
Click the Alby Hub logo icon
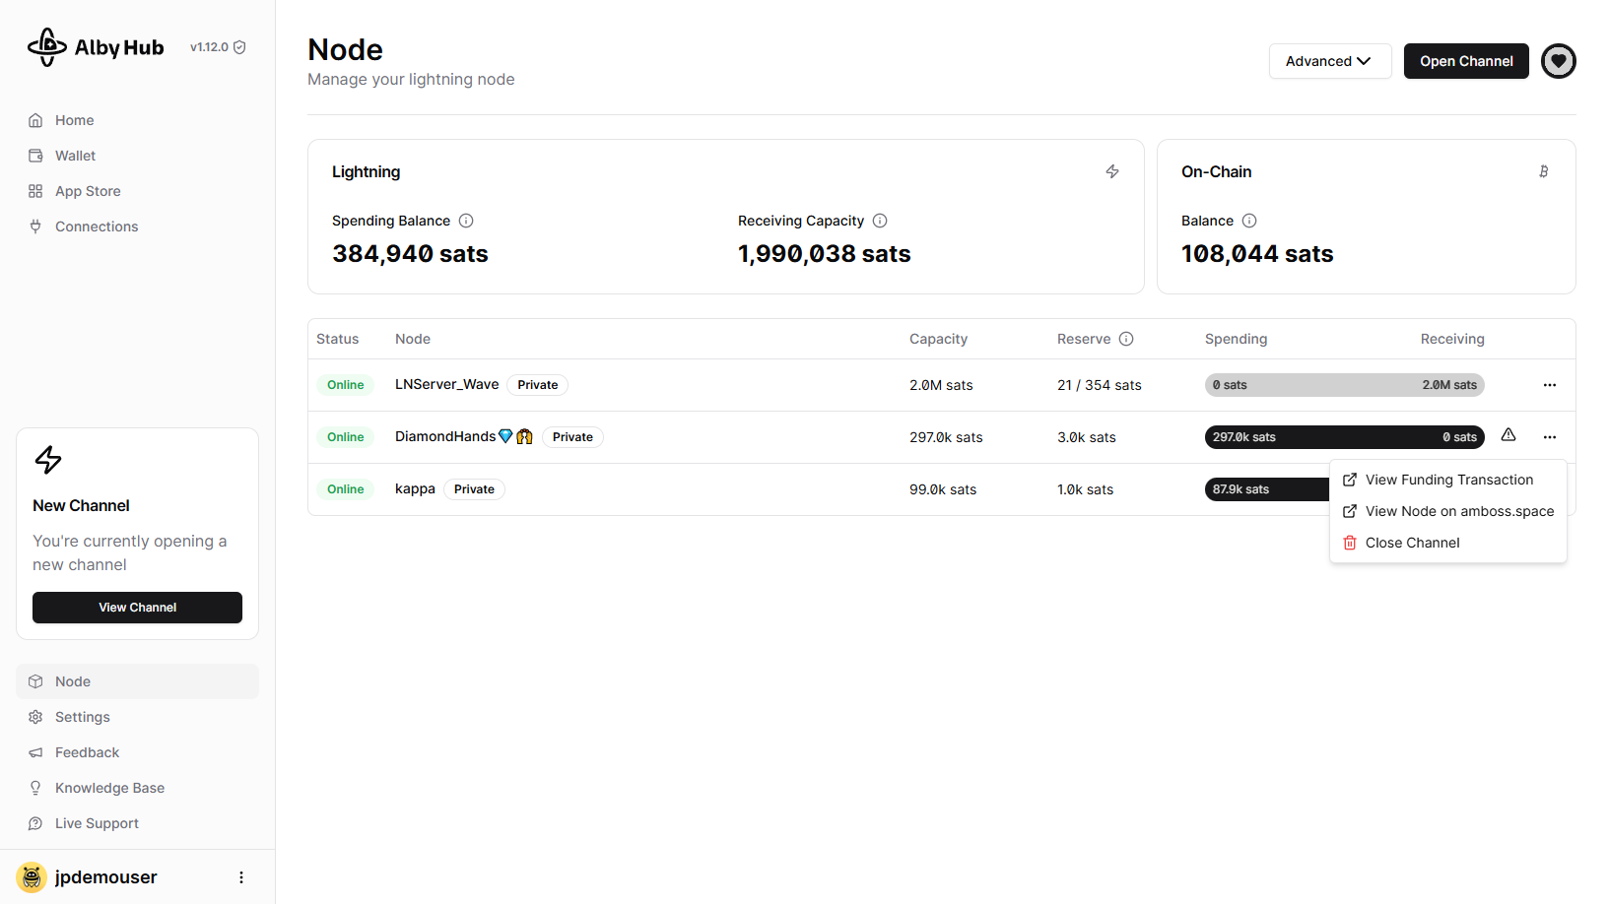(x=46, y=47)
